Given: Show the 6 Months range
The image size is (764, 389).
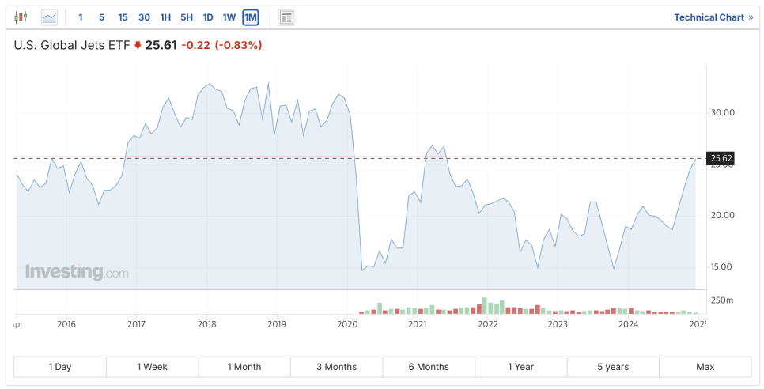Looking at the screenshot, I should click(429, 367).
